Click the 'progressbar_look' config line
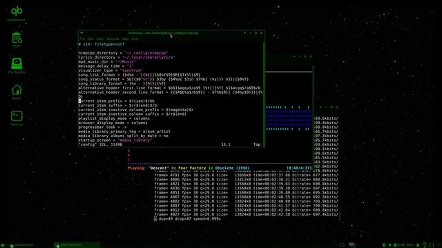Viewport: 442px width, 248px height. [103, 127]
